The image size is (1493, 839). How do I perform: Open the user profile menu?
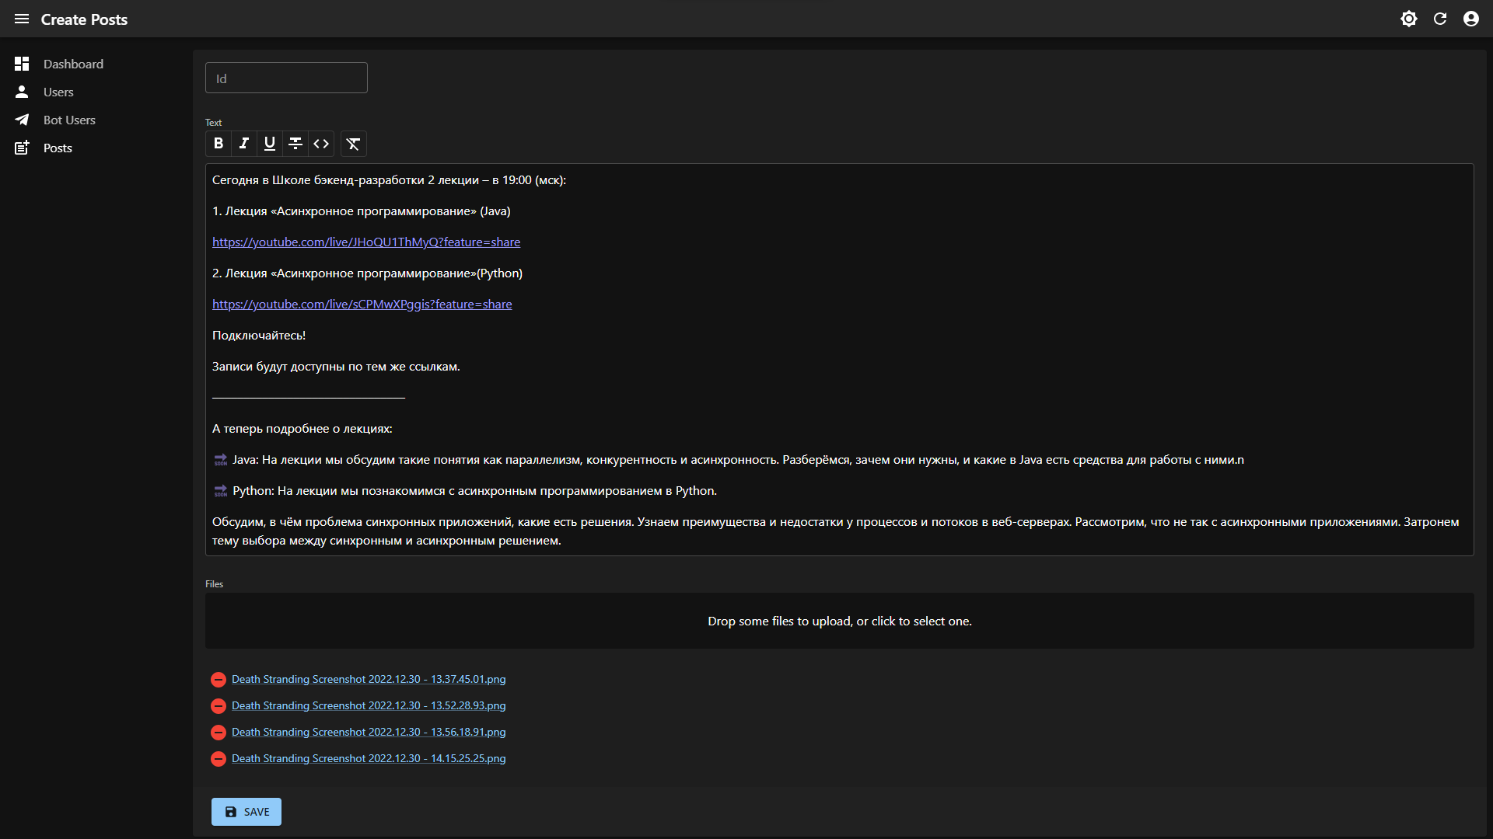pos(1470,19)
